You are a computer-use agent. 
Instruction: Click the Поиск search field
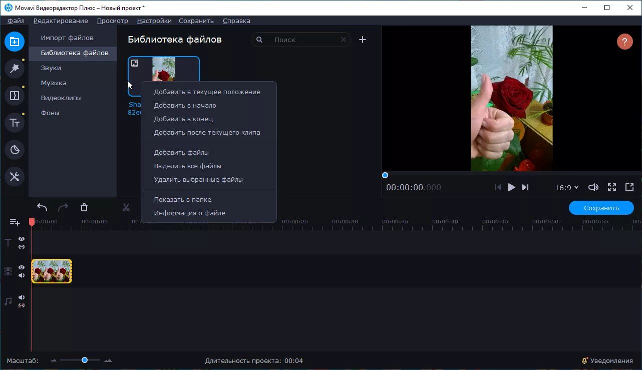click(300, 40)
